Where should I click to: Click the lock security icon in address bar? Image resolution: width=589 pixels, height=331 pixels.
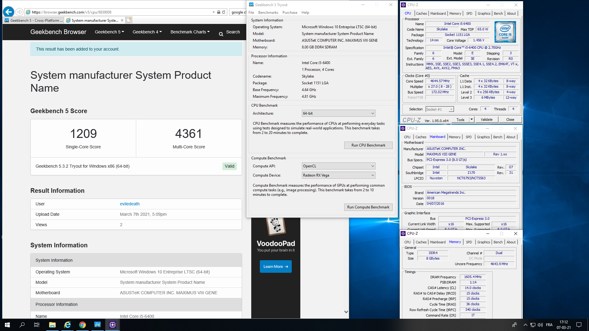coord(218,12)
